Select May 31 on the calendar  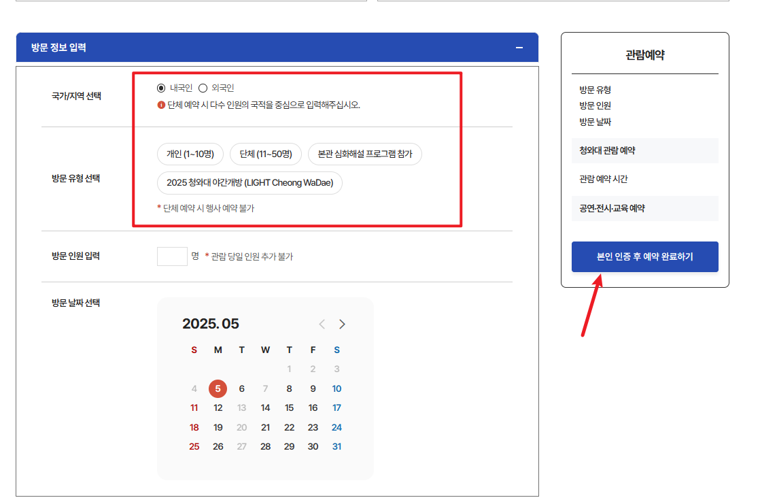[x=336, y=446]
